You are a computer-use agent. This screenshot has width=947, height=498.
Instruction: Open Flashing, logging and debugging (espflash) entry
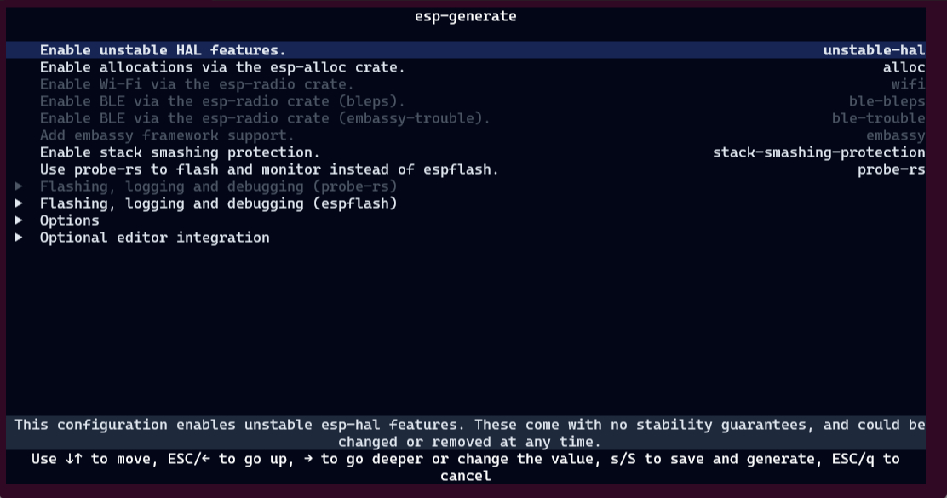218,203
